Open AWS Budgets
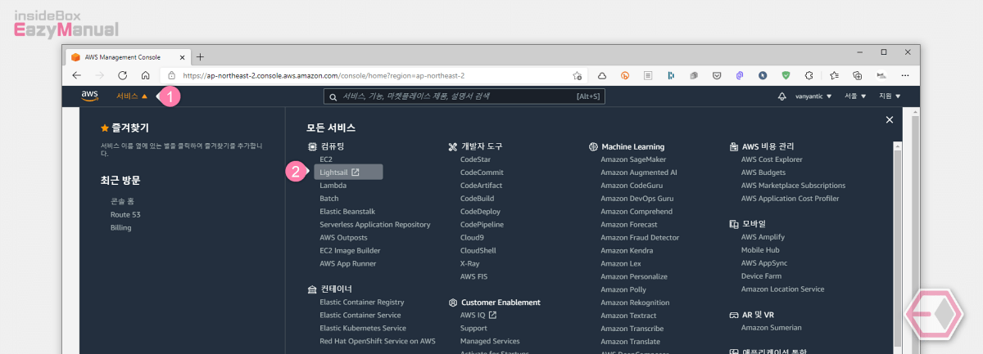Screen dimensions: 983x354 (x=763, y=173)
